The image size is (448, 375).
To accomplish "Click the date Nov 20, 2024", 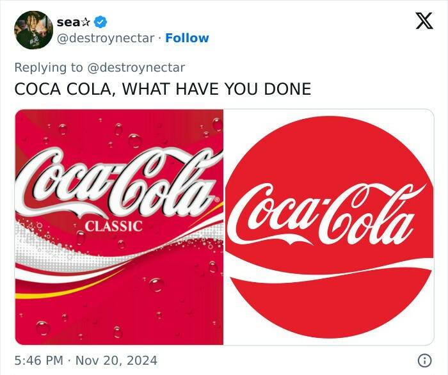I will click(x=115, y=360).
